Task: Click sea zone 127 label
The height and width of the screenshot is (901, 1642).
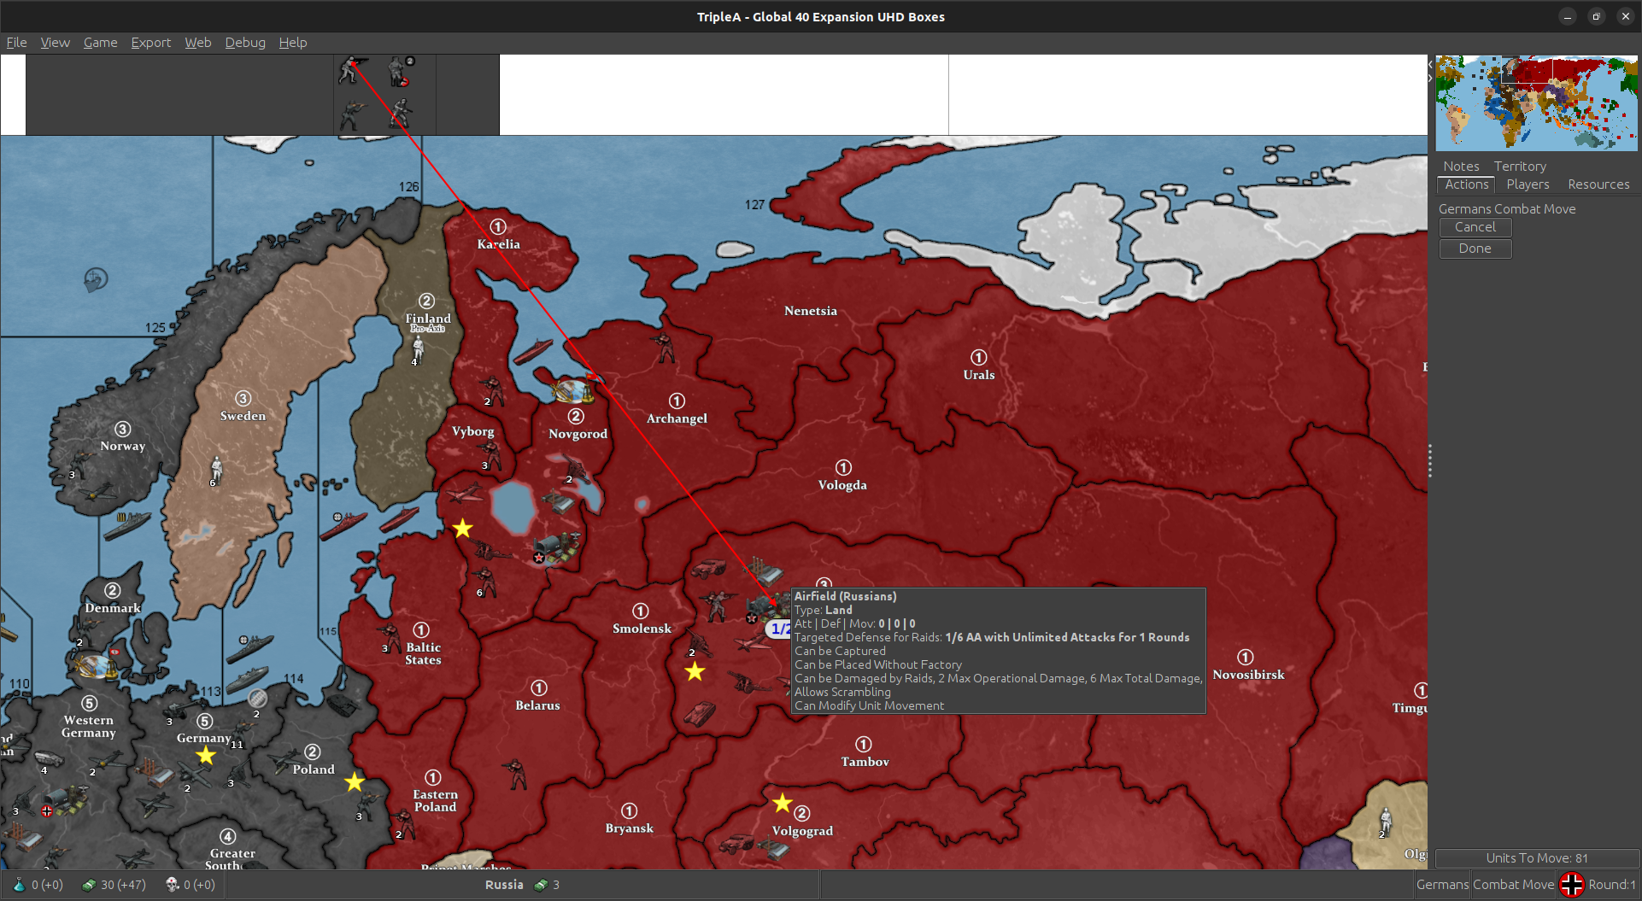Action: 754,205
